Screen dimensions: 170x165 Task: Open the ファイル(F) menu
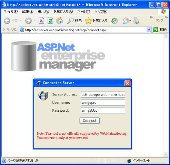(x=11, y=12)
